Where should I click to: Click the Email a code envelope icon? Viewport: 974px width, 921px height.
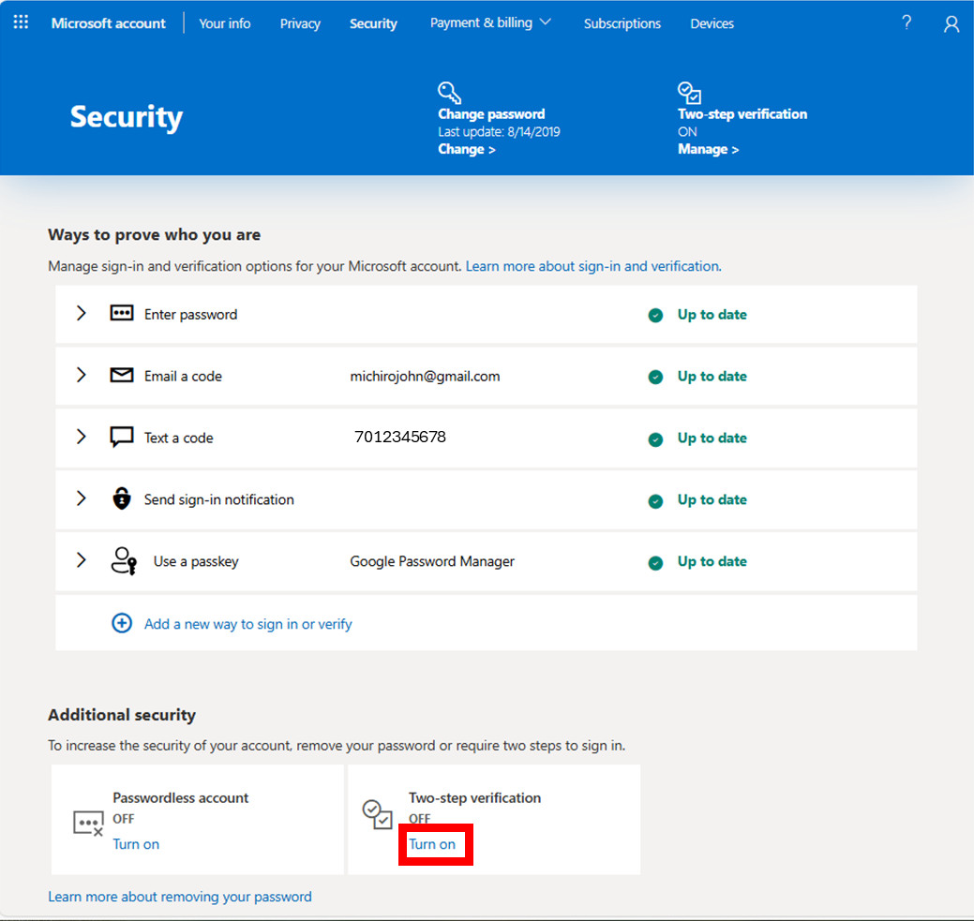pyautogui.click(x=121, y=375)
